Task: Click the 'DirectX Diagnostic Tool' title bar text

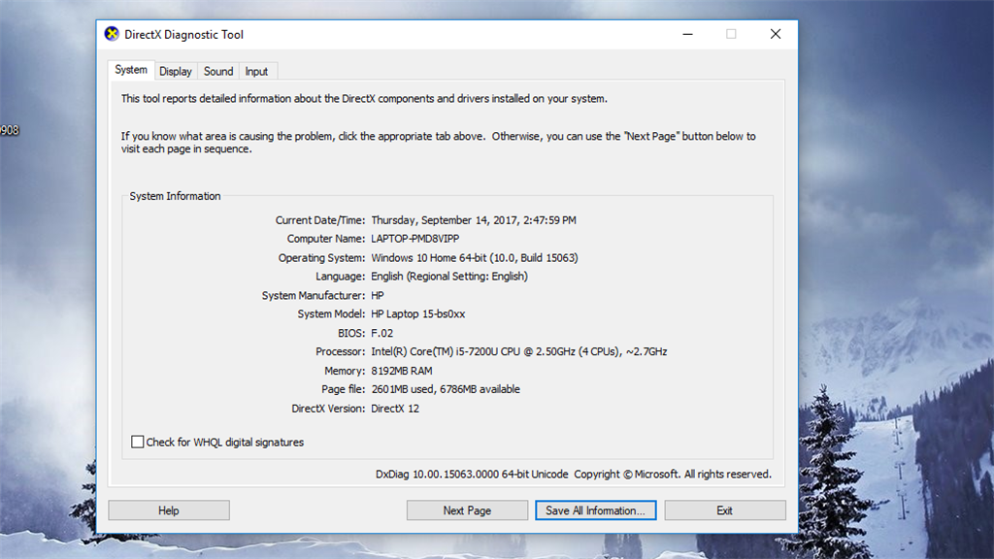Action: pos(183,34)
